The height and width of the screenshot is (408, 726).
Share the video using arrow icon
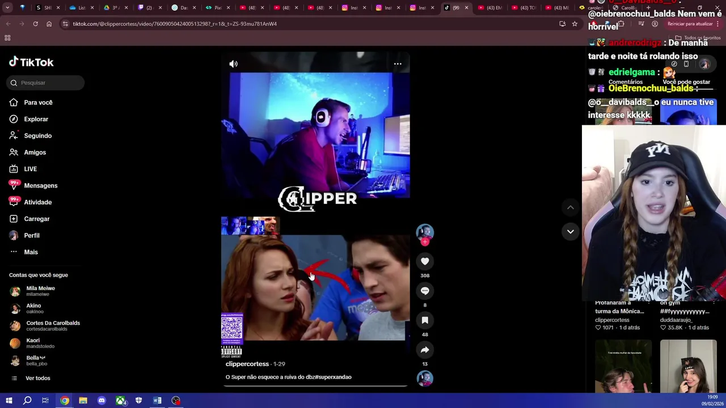coord(425,350)
